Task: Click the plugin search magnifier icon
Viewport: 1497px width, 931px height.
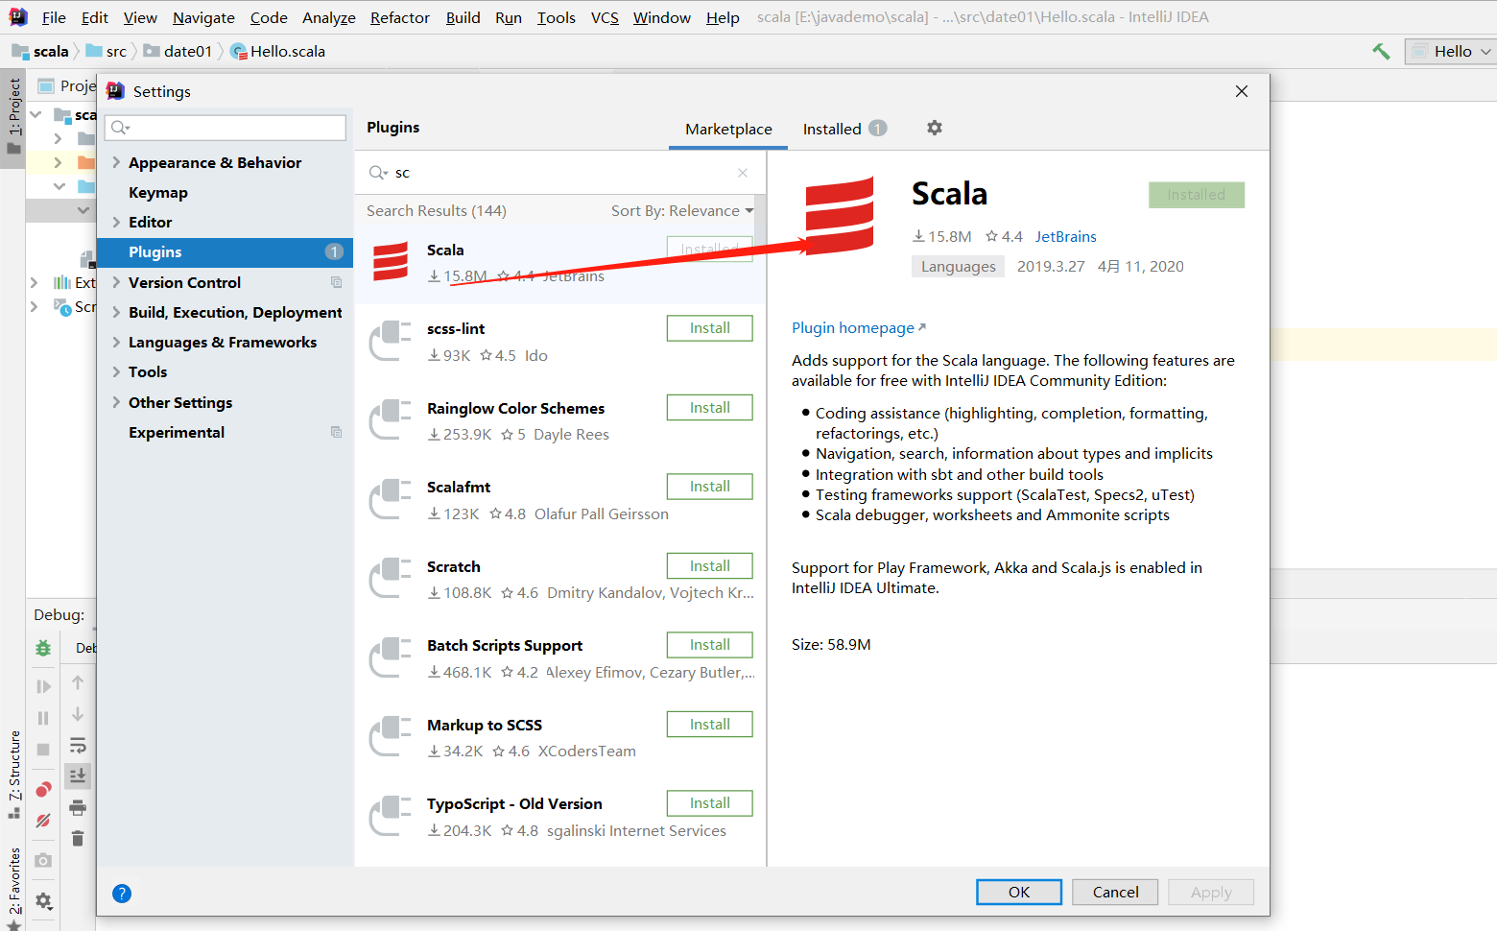Action: click(x=378, y=173)
